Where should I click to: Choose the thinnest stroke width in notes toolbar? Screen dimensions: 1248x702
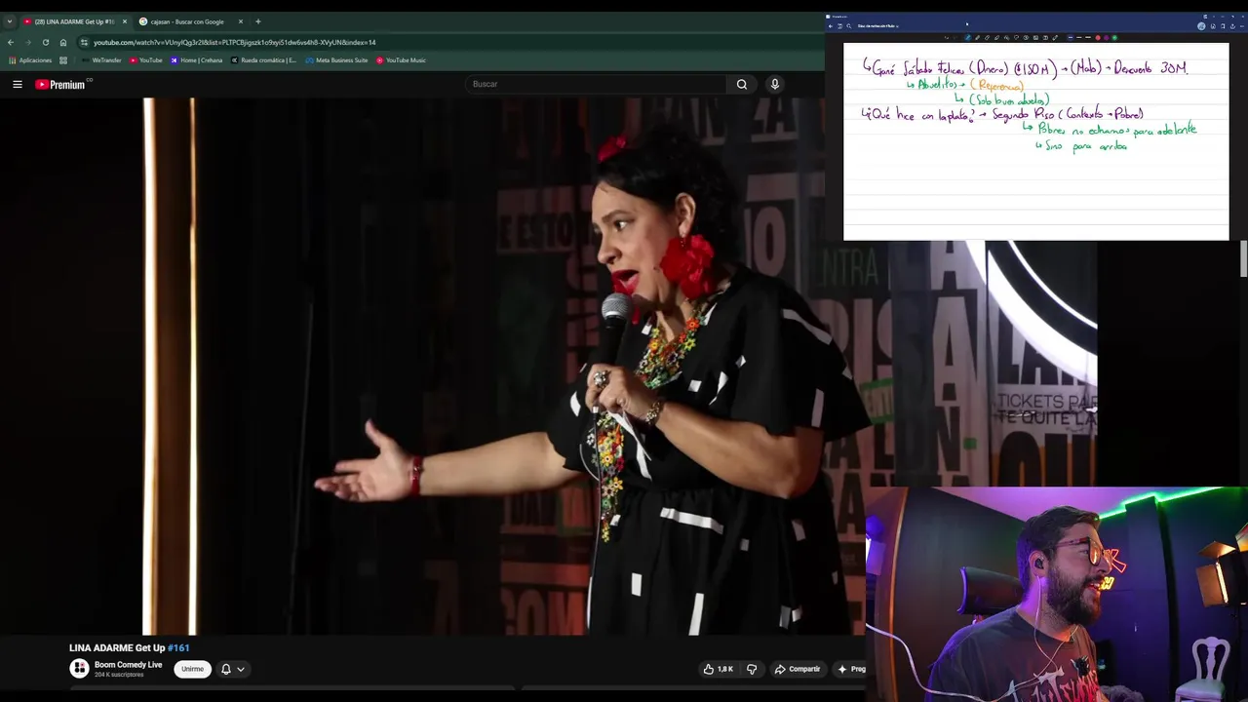pyautogui.click(x=1071, y=38)
